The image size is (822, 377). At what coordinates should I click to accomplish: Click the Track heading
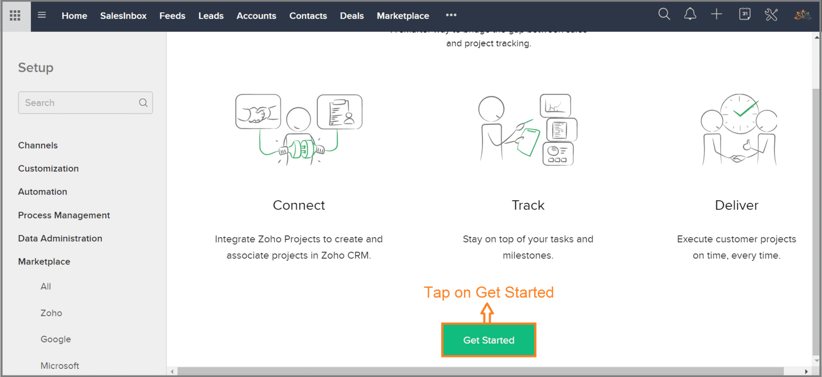coord(528,205)
